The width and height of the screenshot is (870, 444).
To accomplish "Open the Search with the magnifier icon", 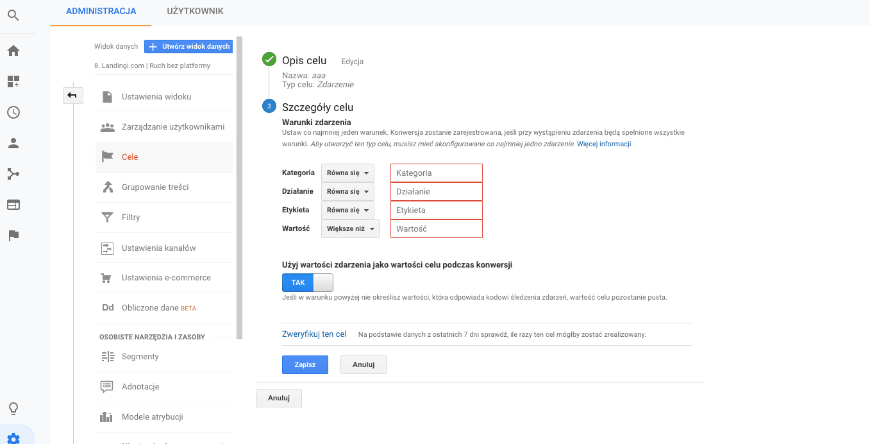I will [13, 15].
